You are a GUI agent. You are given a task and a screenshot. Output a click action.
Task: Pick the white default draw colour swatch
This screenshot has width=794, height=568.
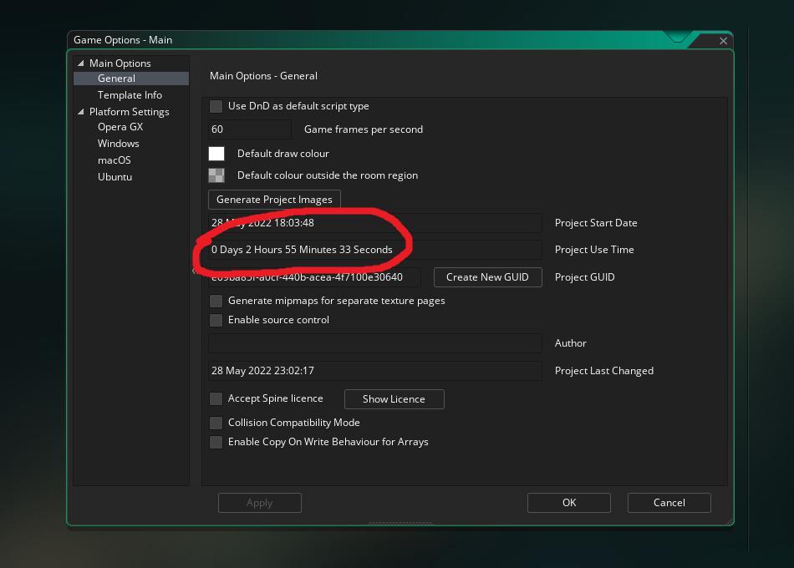click(x=216, y=154)
